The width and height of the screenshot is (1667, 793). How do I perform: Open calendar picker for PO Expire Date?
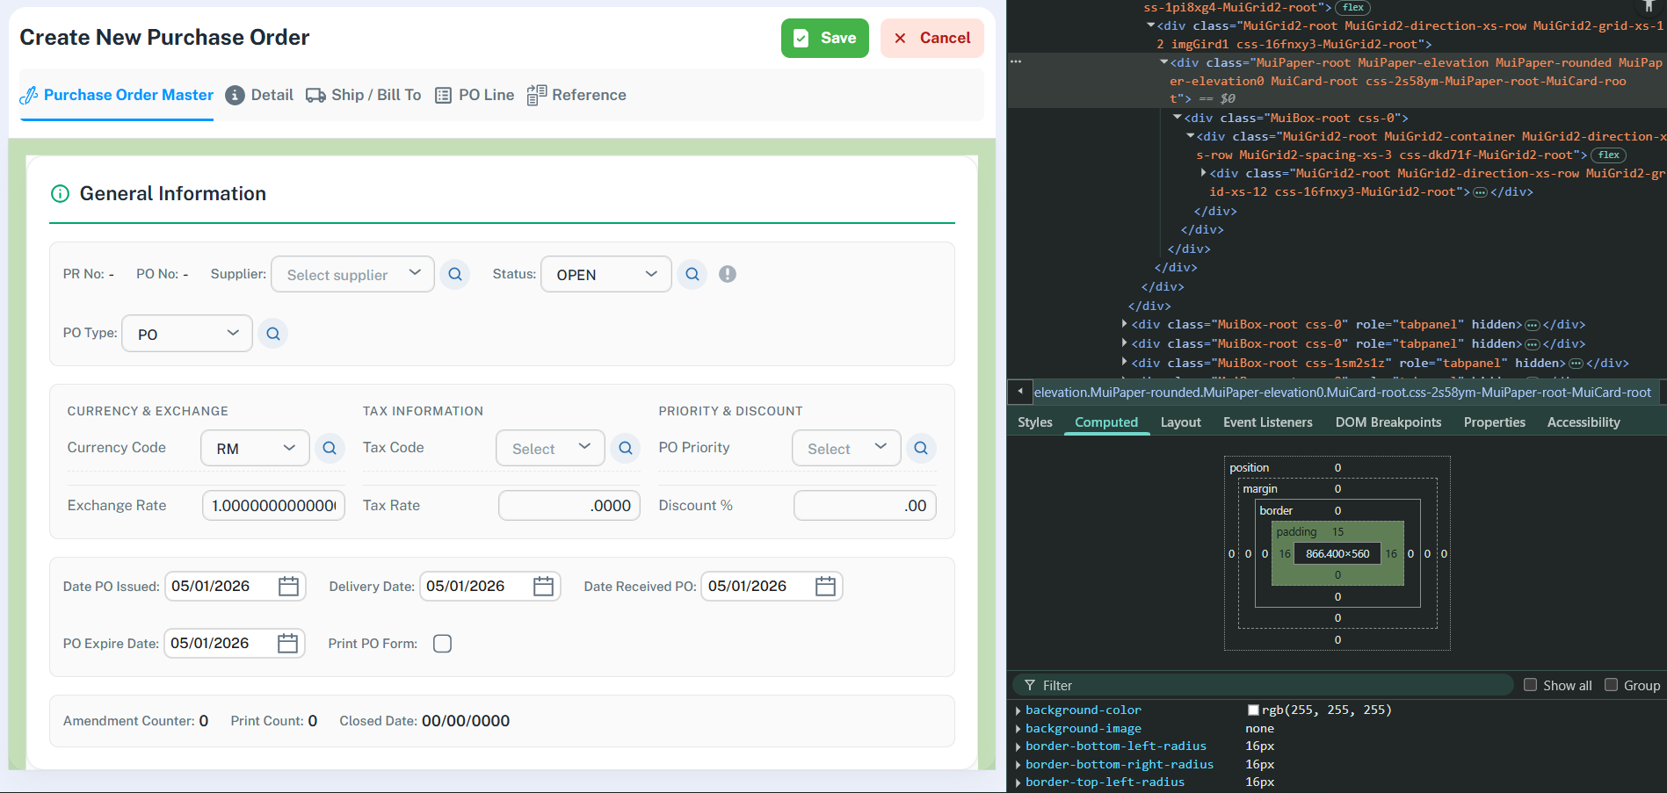tap(287, 644)
